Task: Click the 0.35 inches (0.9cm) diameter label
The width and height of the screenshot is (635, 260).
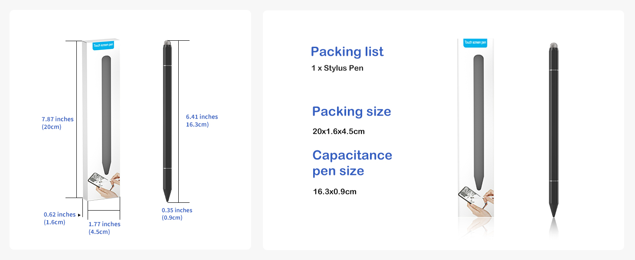Action: tap(177, 214)
